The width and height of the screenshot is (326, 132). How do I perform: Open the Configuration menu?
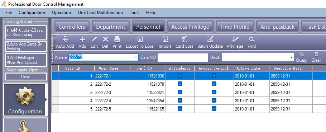pos(32,13)
